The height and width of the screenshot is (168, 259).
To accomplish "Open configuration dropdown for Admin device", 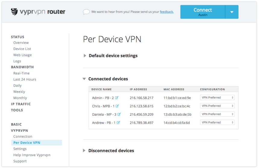I will pos(217,98).
